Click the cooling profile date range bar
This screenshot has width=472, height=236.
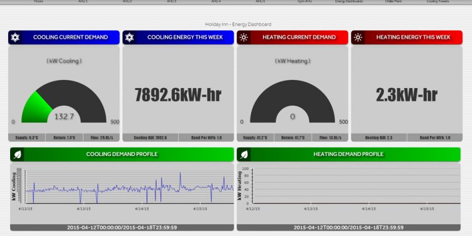(122, 228)
